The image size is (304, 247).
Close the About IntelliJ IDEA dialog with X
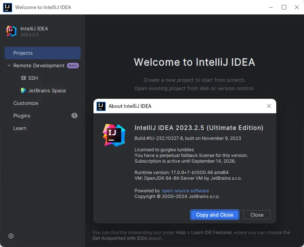tap(269, 106)
